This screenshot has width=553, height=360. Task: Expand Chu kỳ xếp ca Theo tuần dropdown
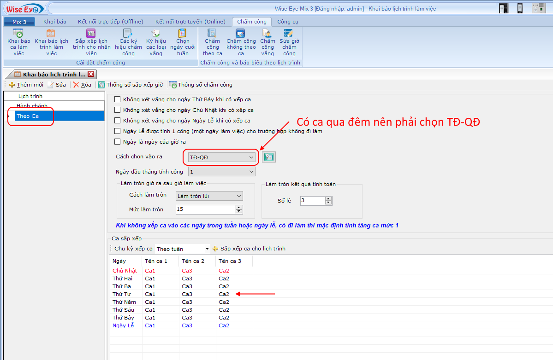pos(207,249)
